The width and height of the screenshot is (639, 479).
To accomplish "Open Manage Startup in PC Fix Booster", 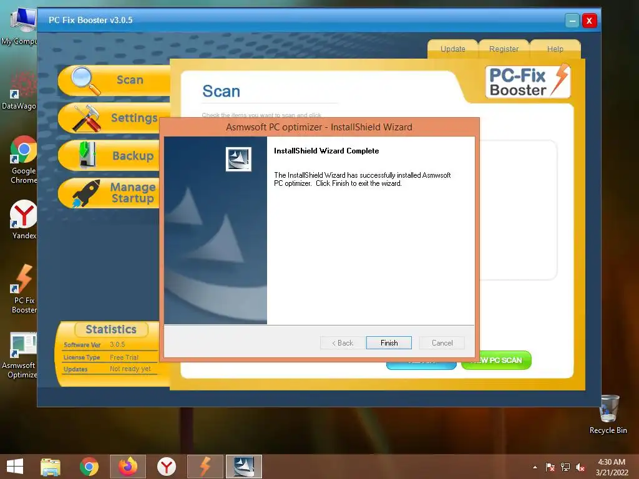I will 109,193.
